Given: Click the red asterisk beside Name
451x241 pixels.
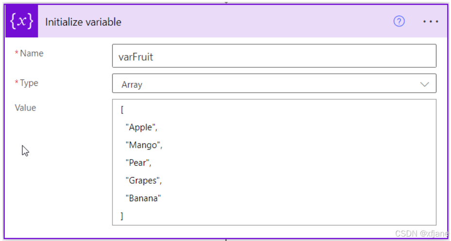Looking at the screenshot, I should point(17,53).
